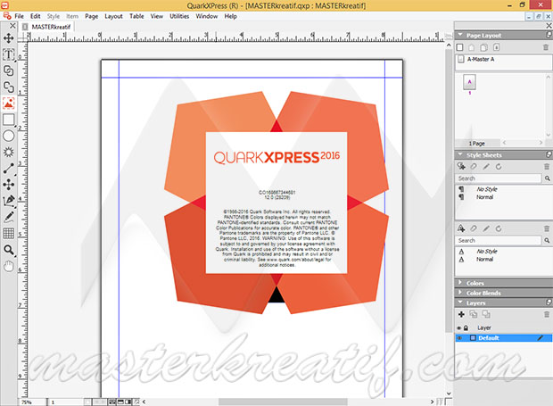The image size is (553, 406).
Task: Open the Page Layout panel options menu
Action: pyautogui.click(x=549, y=35)
